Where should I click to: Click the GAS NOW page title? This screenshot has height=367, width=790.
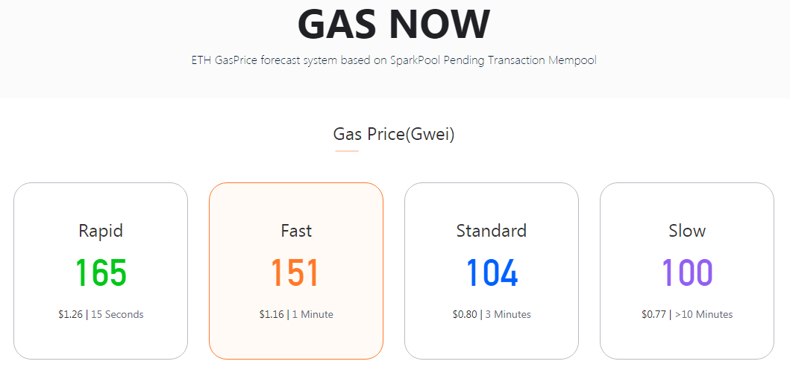coord(394,24)
